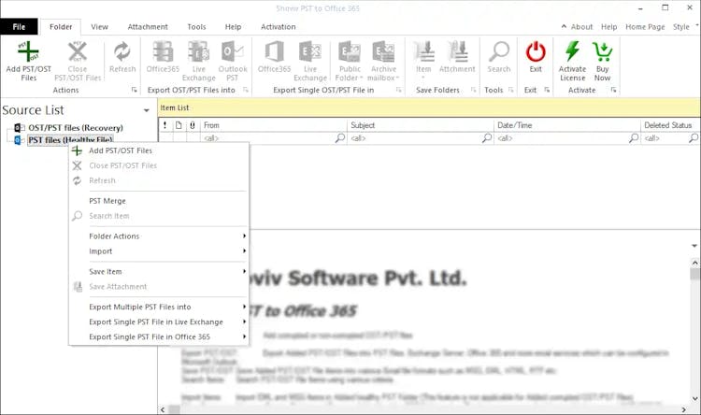Click the importance (!) column header icon
The image size is (701, 415).
[x=165, y=125]
